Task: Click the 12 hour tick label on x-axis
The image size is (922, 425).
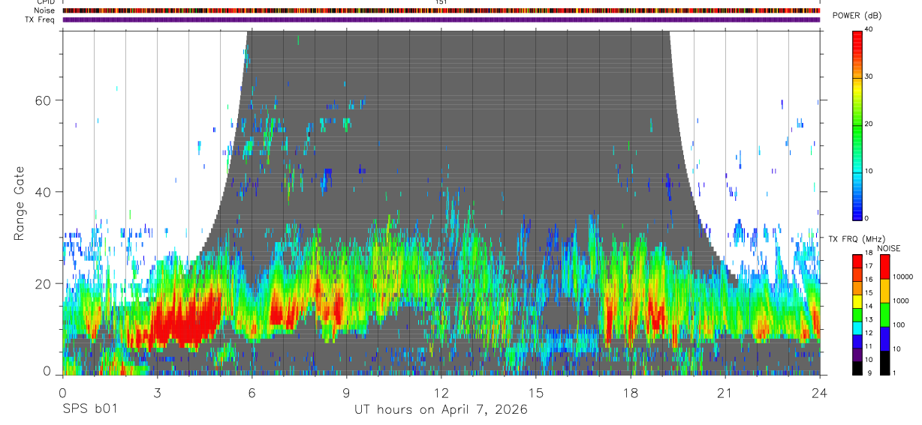Action: click(x=441, y=392)
